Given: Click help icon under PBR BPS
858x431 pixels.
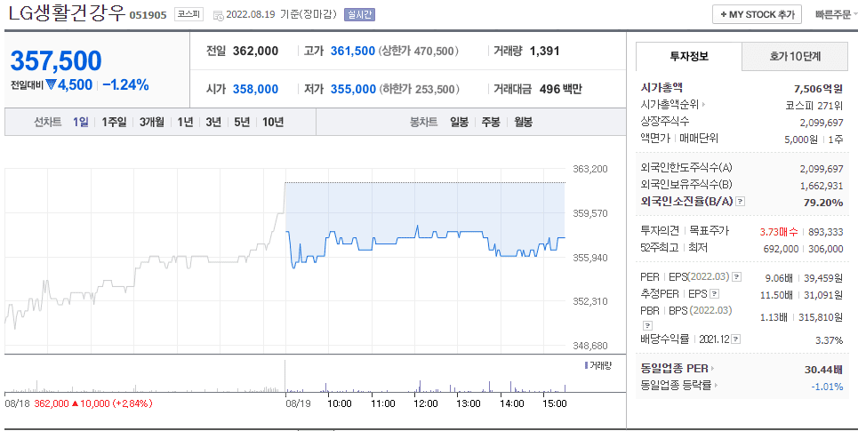Looking at the screenshot, I should pyautogui.click(x=646, y=325).
